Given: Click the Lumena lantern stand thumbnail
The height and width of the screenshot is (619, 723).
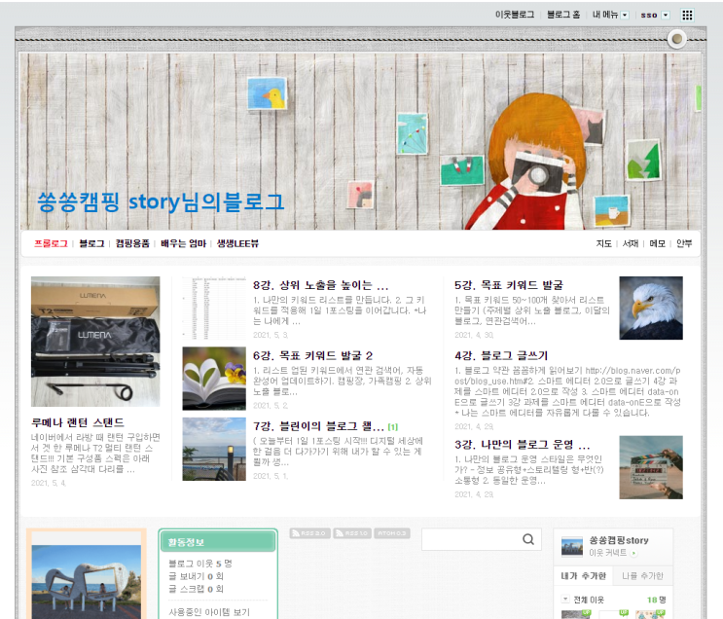Looking at the screenshot, I should 95,342.
